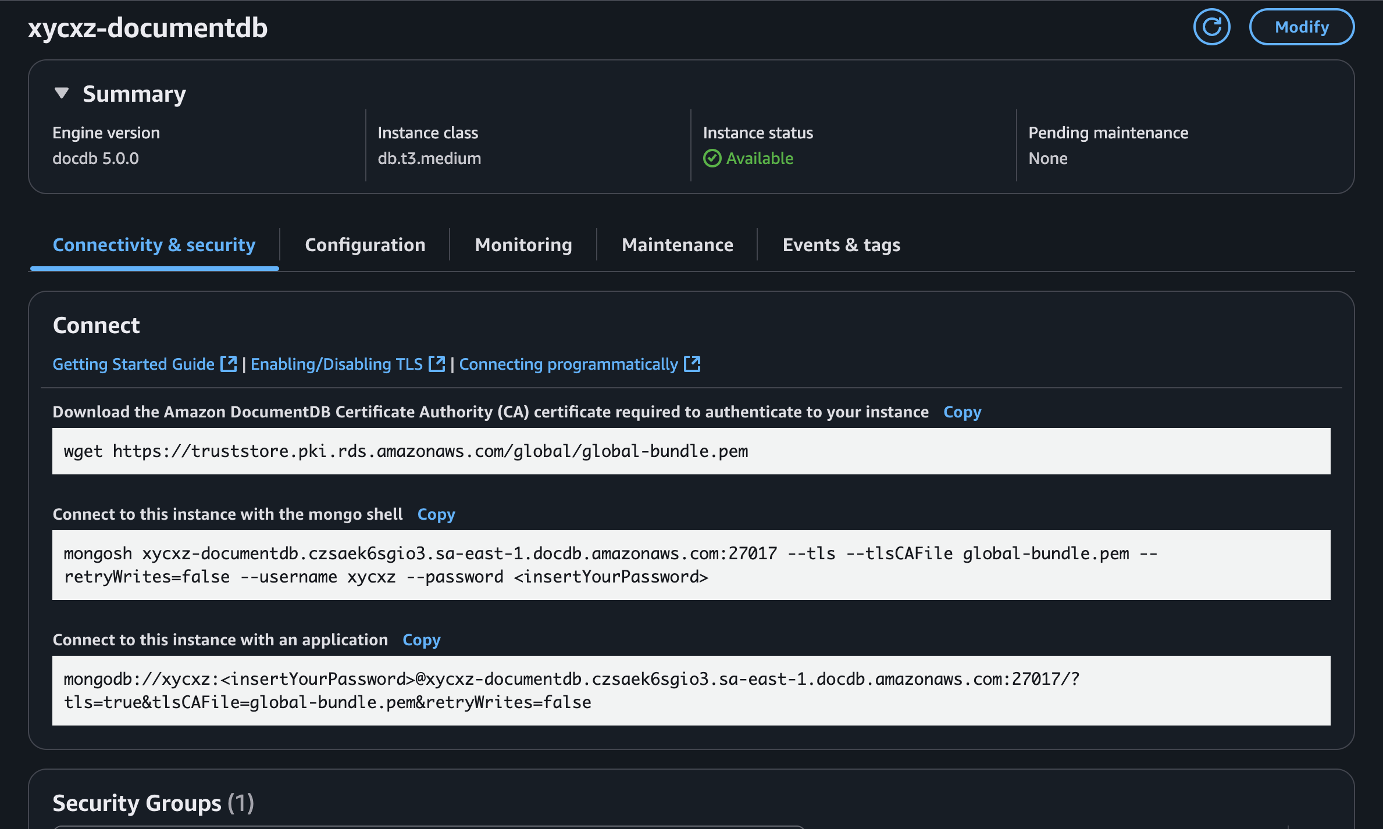Copy the mongo shell connection command
This screenshot has height=829, width=1383.
[436, 514]
